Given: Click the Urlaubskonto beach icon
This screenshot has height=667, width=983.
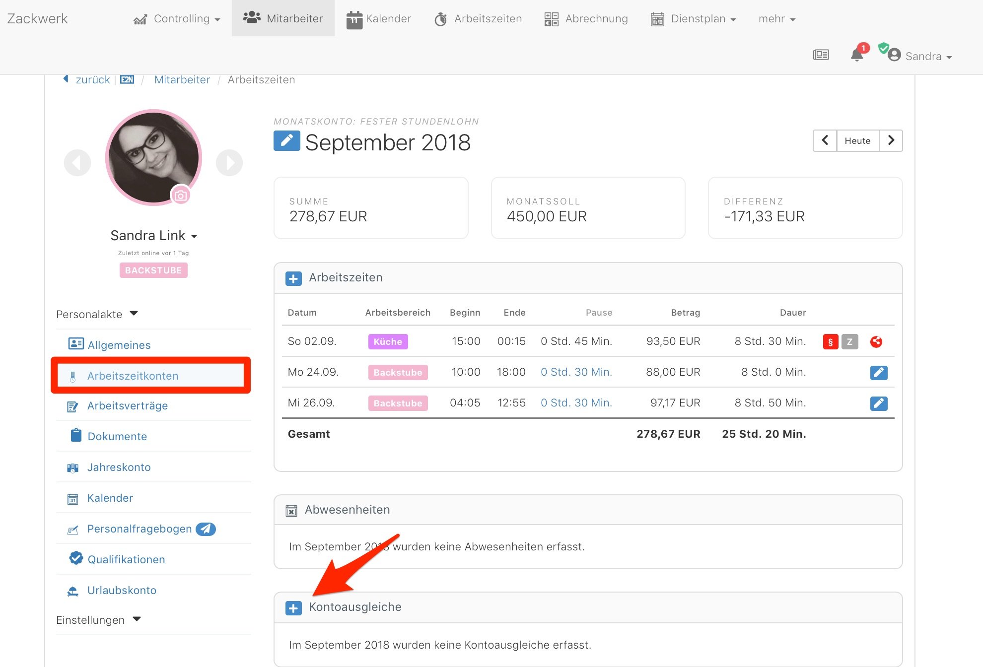Looking at the screenshot, I should coord(72,591).
